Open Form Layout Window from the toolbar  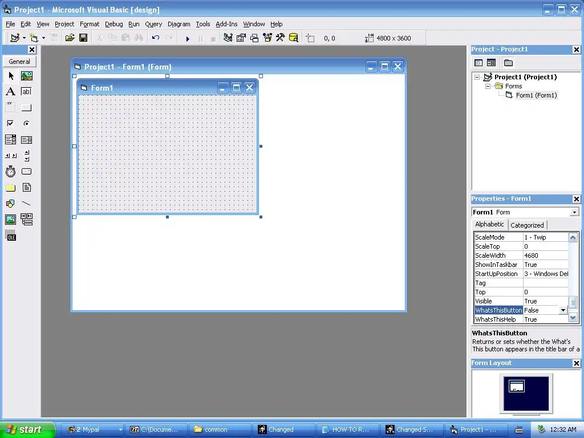[x=254, y=38]
